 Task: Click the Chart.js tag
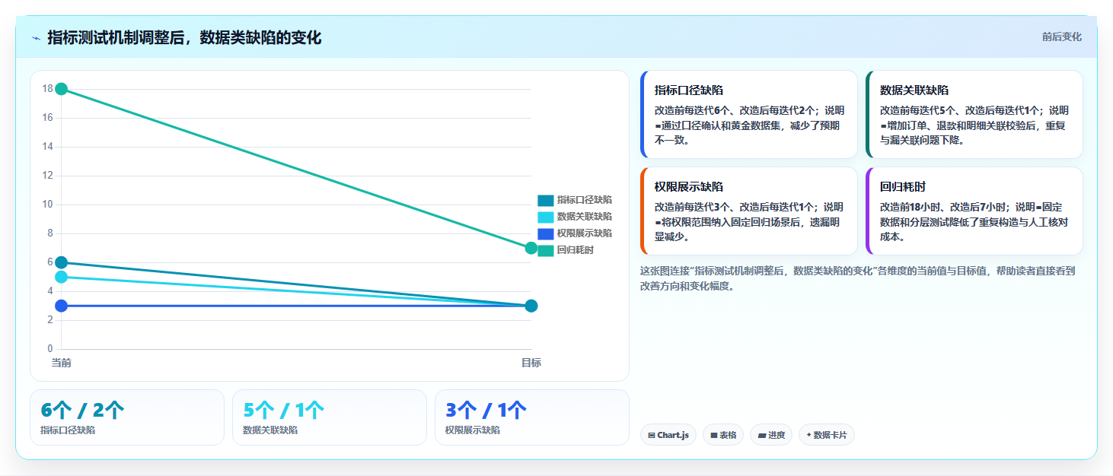(x=668, y=435)
